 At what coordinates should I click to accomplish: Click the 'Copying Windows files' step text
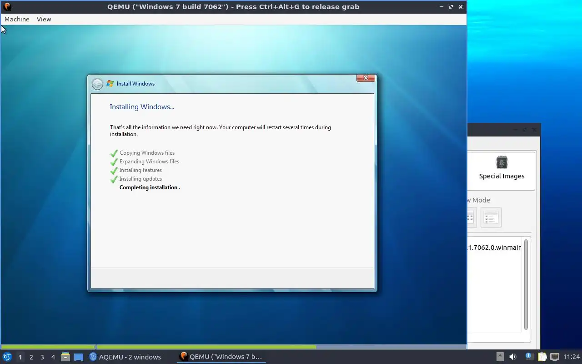[x=147, y=153]
